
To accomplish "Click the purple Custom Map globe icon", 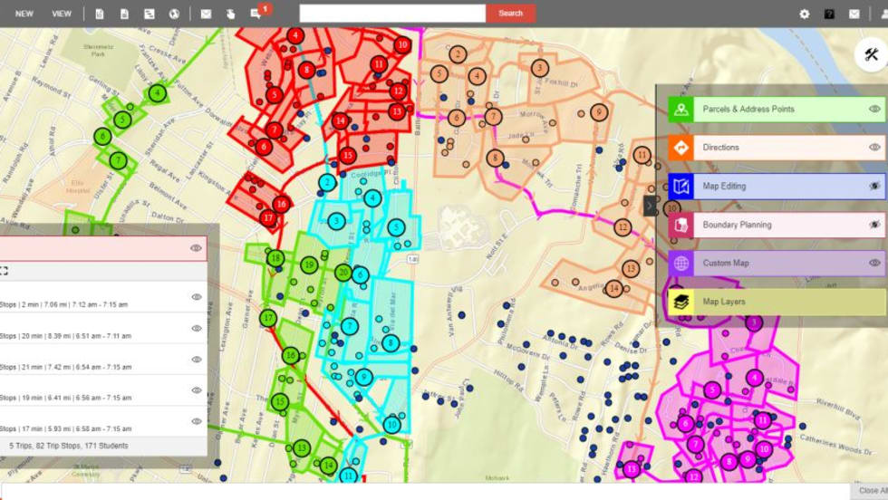I will coord(680,264).
